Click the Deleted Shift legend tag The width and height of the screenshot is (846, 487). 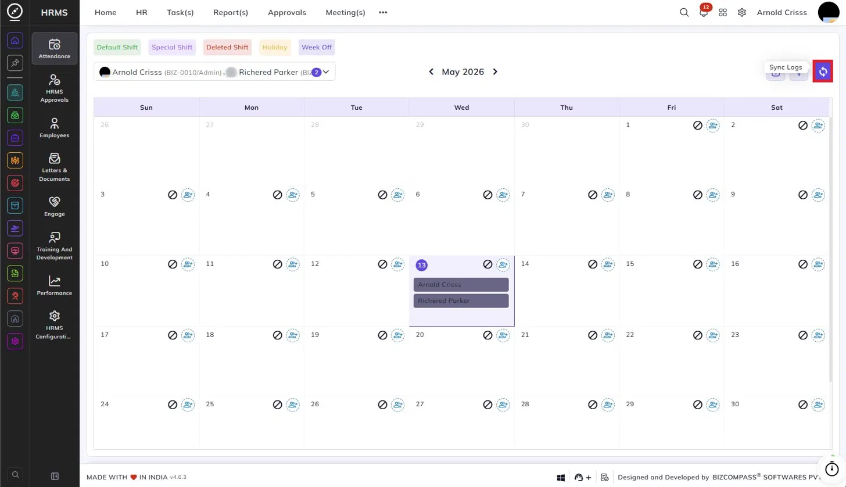tap(227, 48)
